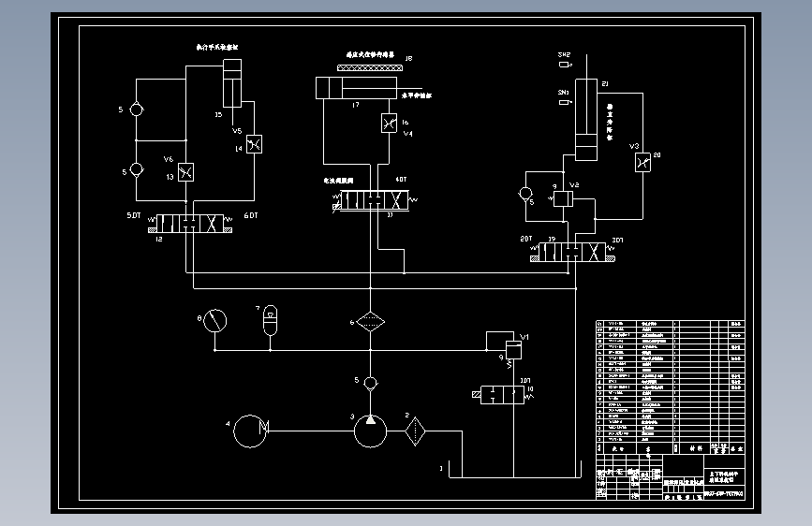Click the Chinese label left of valve 11
Image resolution: width=812 pixels, height=526 pixels.
tap(339, 181)
